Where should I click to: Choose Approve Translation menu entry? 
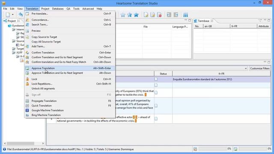point(70,68)
